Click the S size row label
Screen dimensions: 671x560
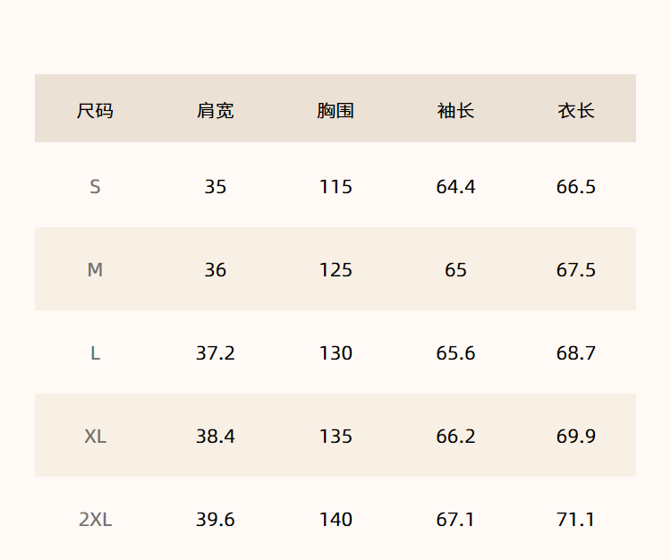pyautogui.click(x=95, y=187)
